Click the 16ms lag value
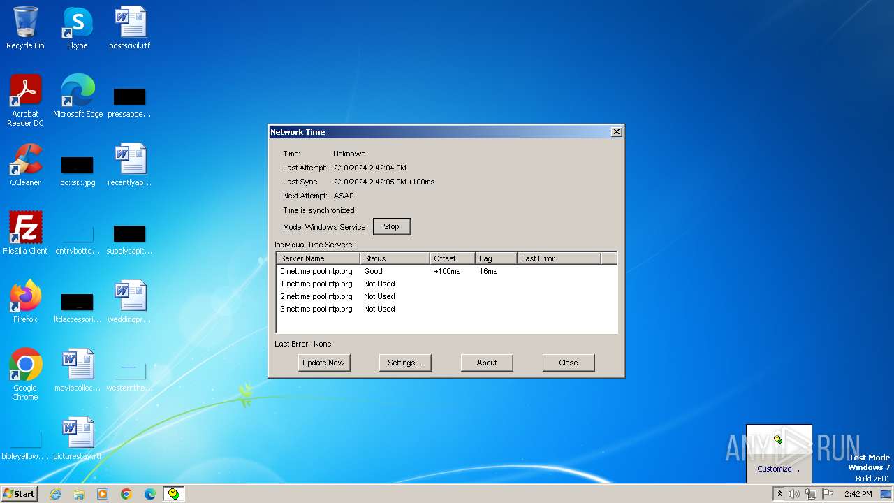 [x=488, y=271]
